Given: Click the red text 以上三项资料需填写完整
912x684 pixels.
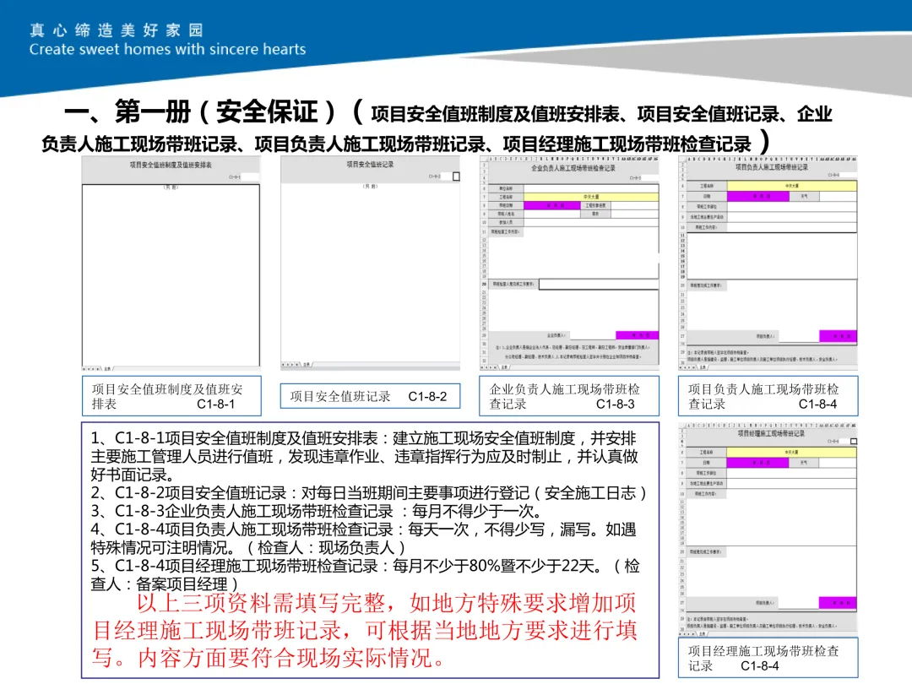Looking at the screenshot, I should pyautogui.click(x=261, y=603).
